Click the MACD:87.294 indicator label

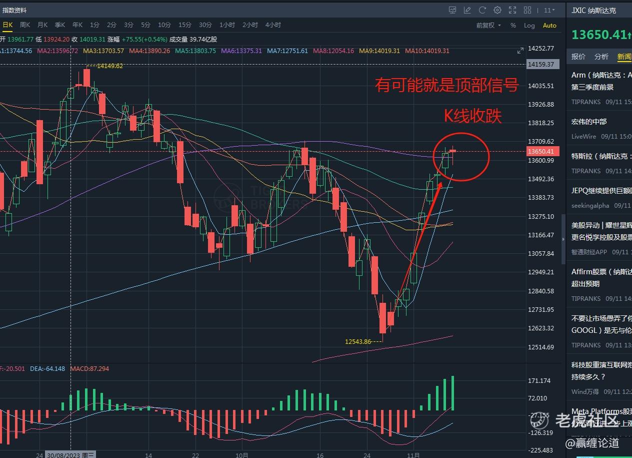coord(89,369)
